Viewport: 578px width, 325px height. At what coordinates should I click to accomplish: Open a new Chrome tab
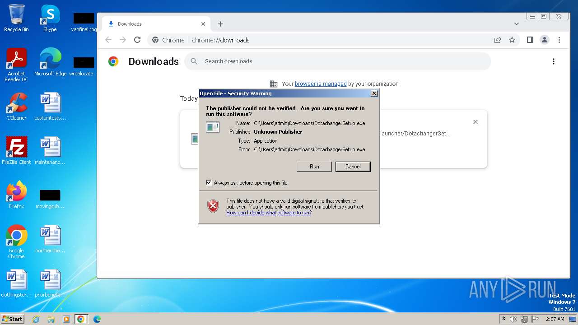pos(220,24)
